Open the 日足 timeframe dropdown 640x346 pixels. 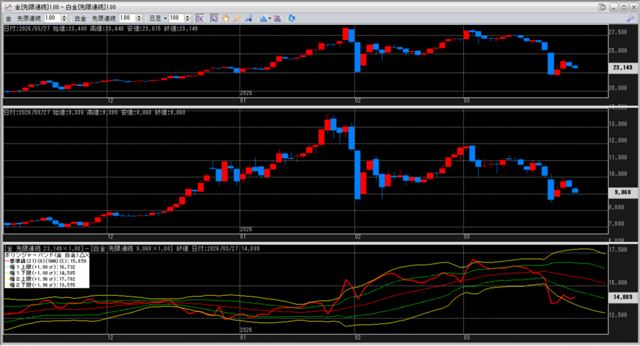coord(166,18)
